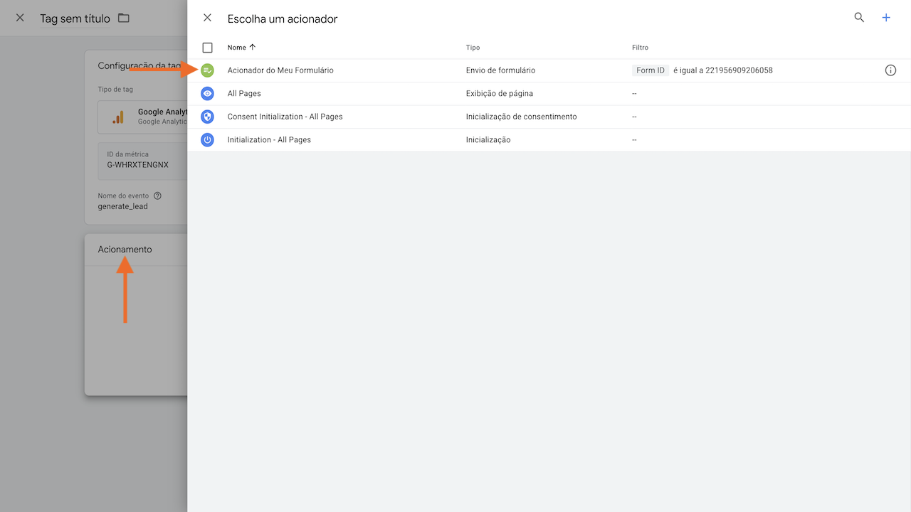Check the select-all triggers checkbox

(207, 47)
